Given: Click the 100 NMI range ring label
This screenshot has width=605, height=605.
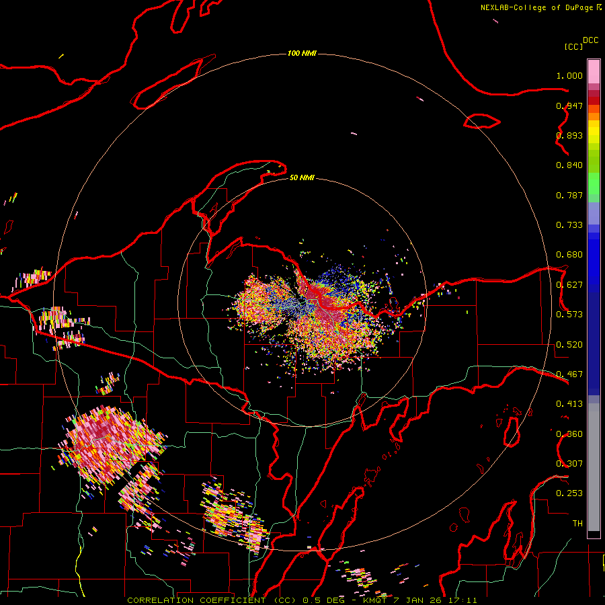Looking at the screenshot, I should [x=302, y=53].
